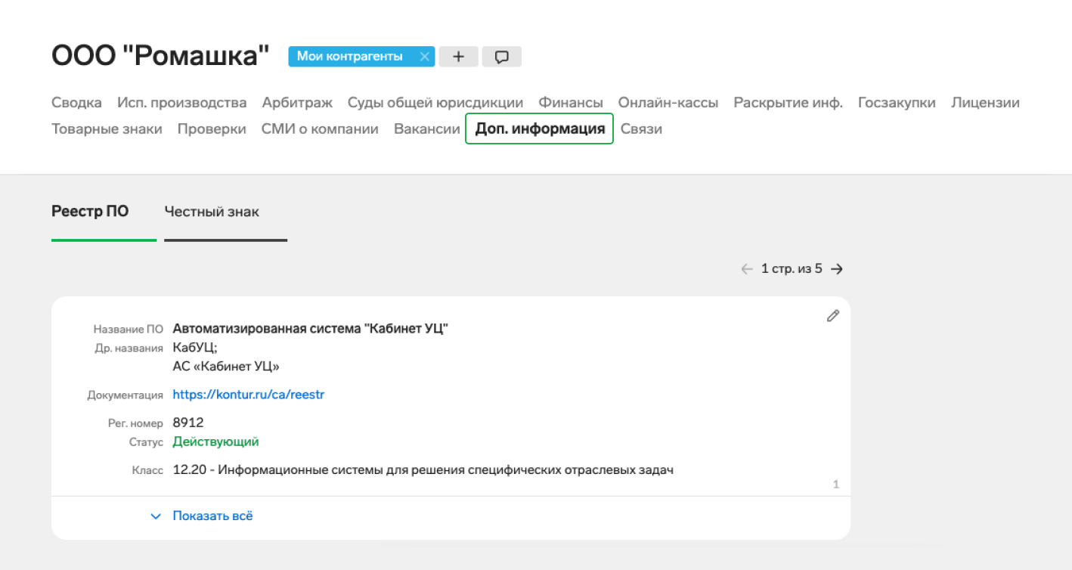Screen dimensions: 1072x570
Task: Open Раскрытие инф. section
Action: (x=788, y=103)
